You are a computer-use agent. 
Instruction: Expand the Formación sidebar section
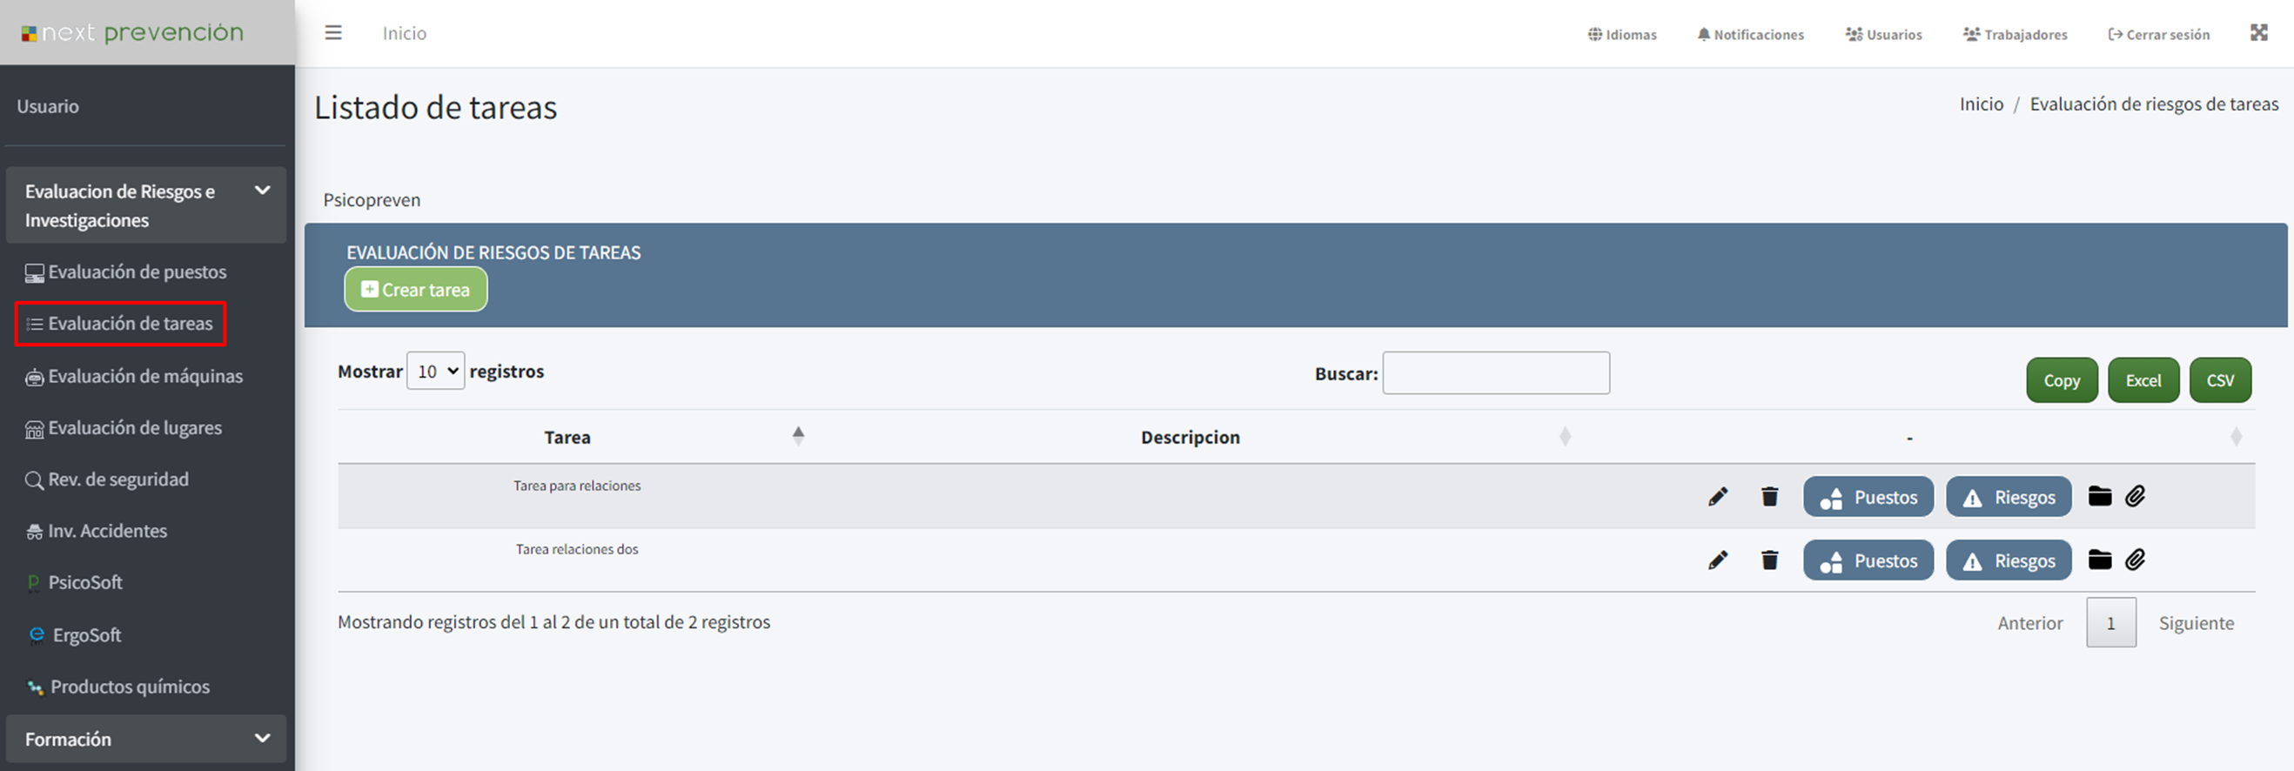[146, 739]
